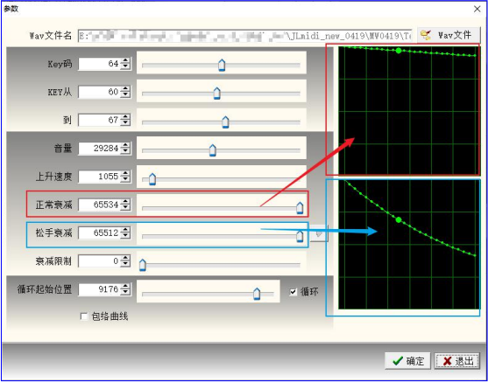The height and width of the screenshot is (382, 488).
Task: Click the 正常衰减 field showing 65534
Action: 99,205
